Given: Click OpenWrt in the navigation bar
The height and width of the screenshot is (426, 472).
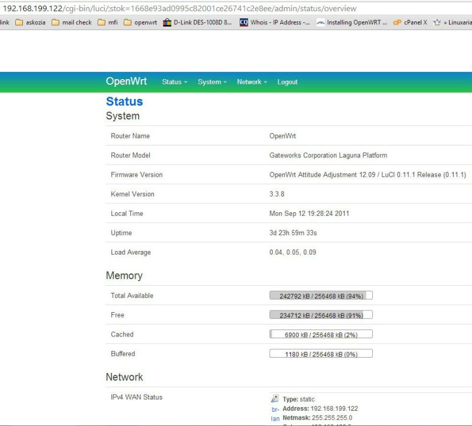Looking at the screenshot, I should pos(126,81).
